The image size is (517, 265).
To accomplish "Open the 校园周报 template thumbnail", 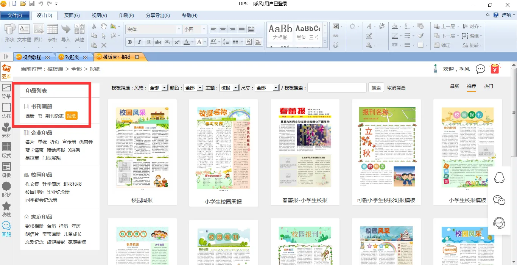I will 142,148.
